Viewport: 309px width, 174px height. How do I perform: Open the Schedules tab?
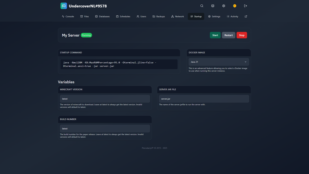coord(123,16)
